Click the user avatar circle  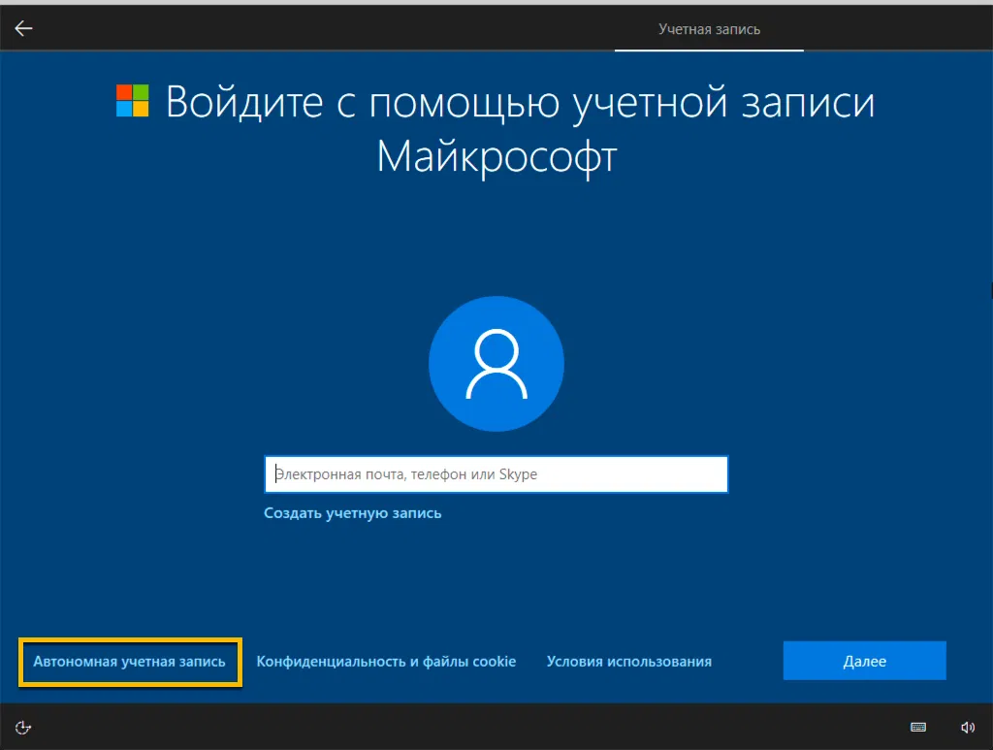coord(496,364)
